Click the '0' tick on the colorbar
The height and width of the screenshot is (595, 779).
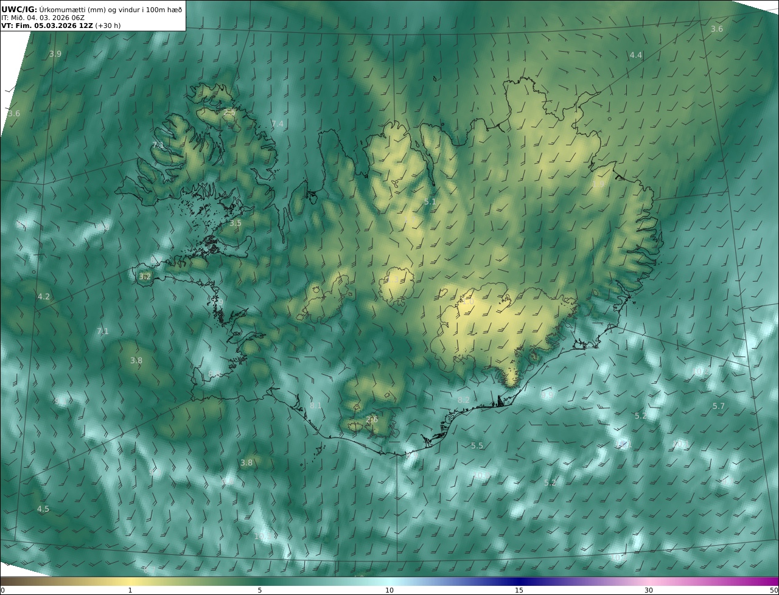pos(2,590)
